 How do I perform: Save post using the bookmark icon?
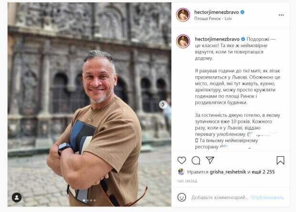pos(280,161)
